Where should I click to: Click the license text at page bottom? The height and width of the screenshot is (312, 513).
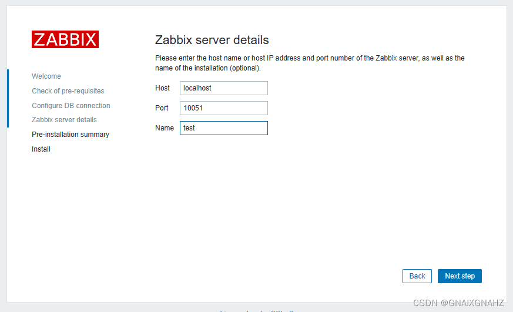(x=256, y=310)
